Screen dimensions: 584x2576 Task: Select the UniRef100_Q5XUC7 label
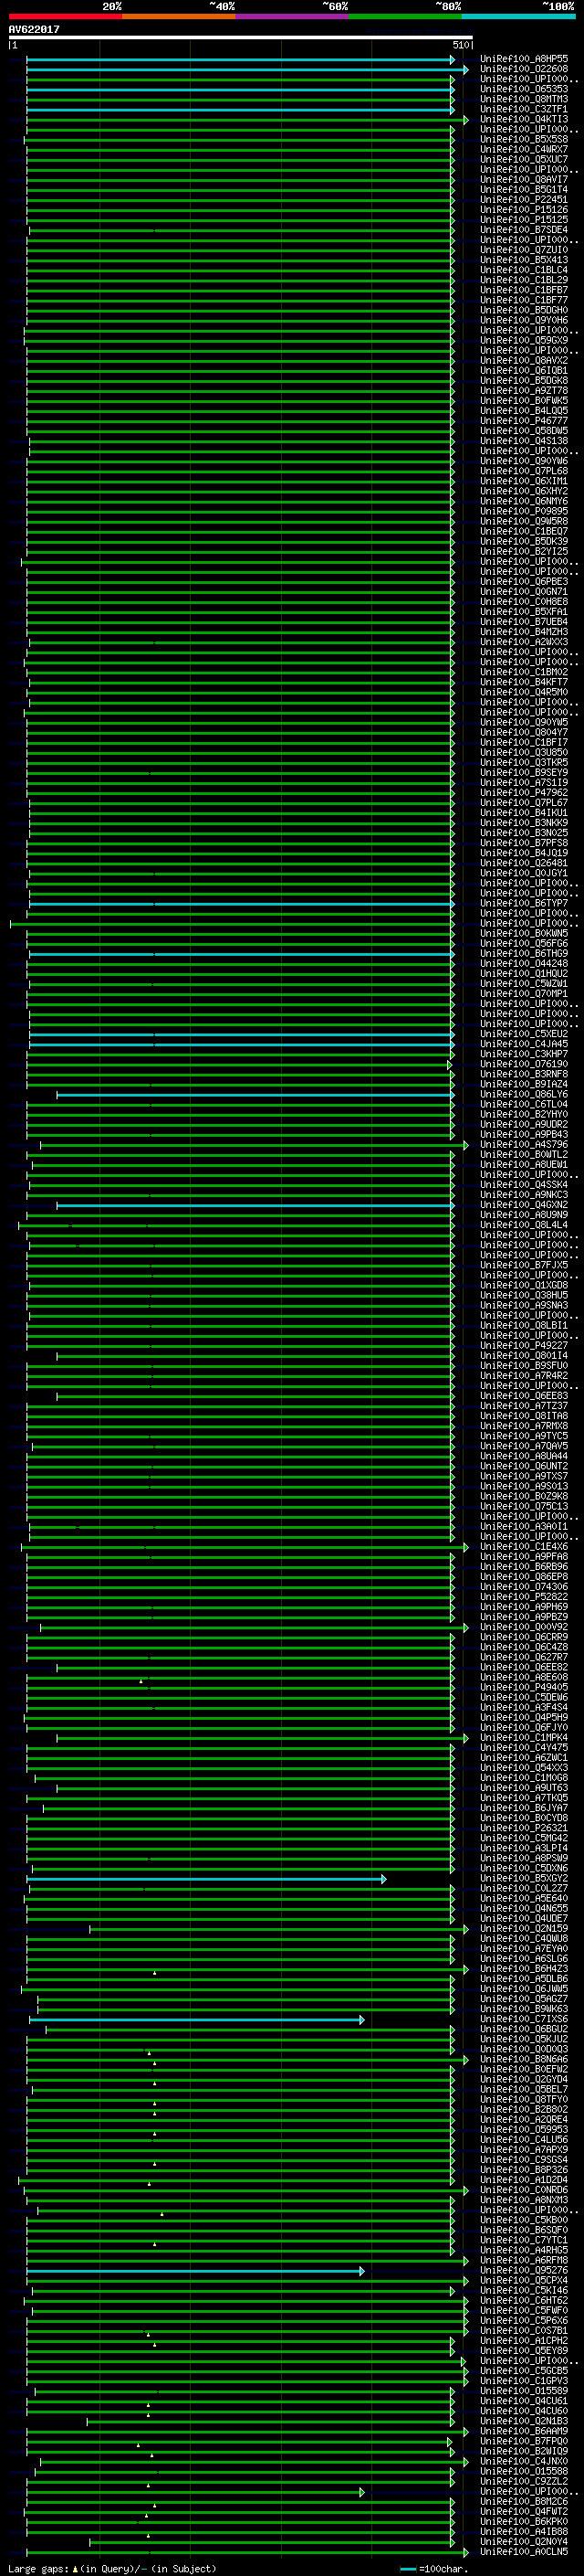pos(524,159)
